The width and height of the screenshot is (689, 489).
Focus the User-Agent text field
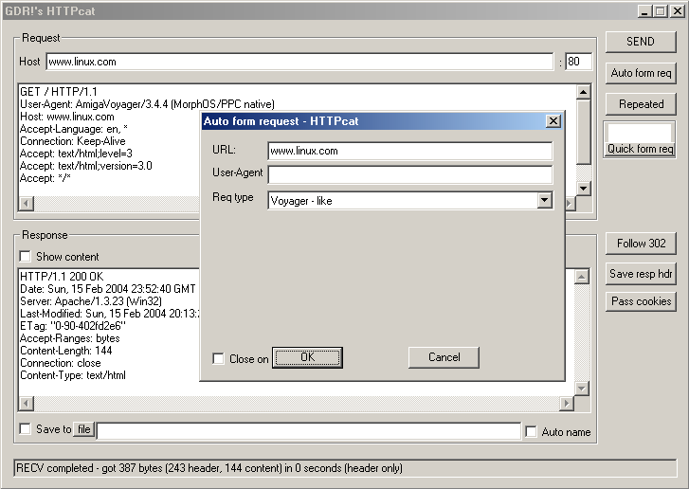(409, 174)
